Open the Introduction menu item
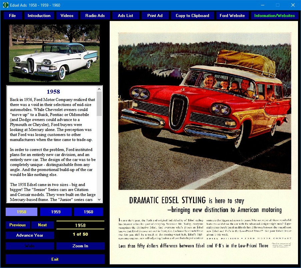301x268 pixels. point(39,16)
